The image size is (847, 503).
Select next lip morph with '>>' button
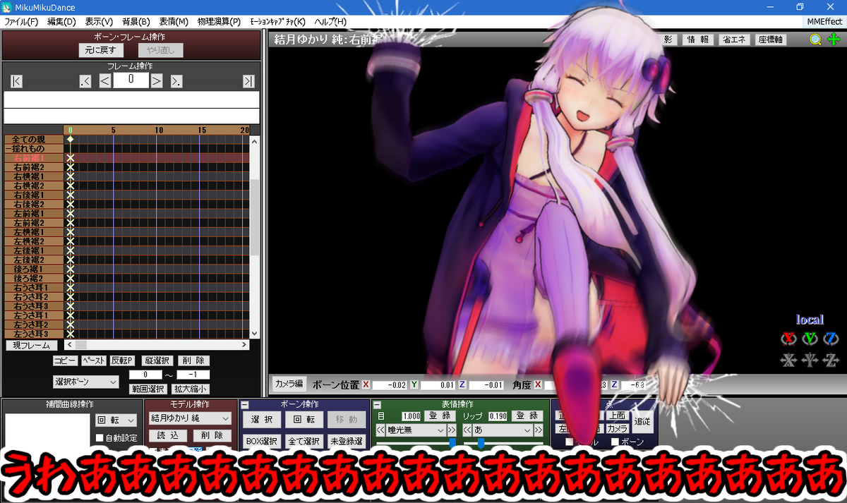tap(539, 430)
